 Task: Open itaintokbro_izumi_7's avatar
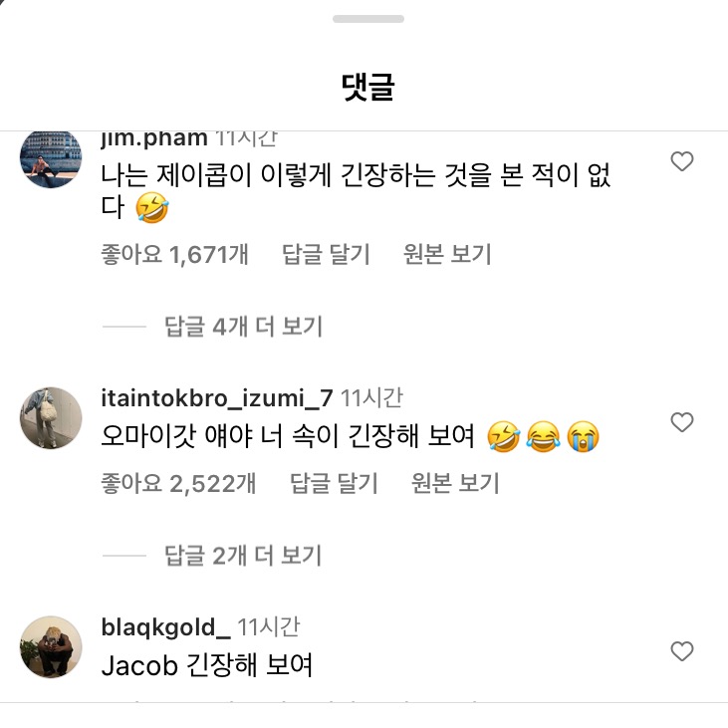[51, 418]
